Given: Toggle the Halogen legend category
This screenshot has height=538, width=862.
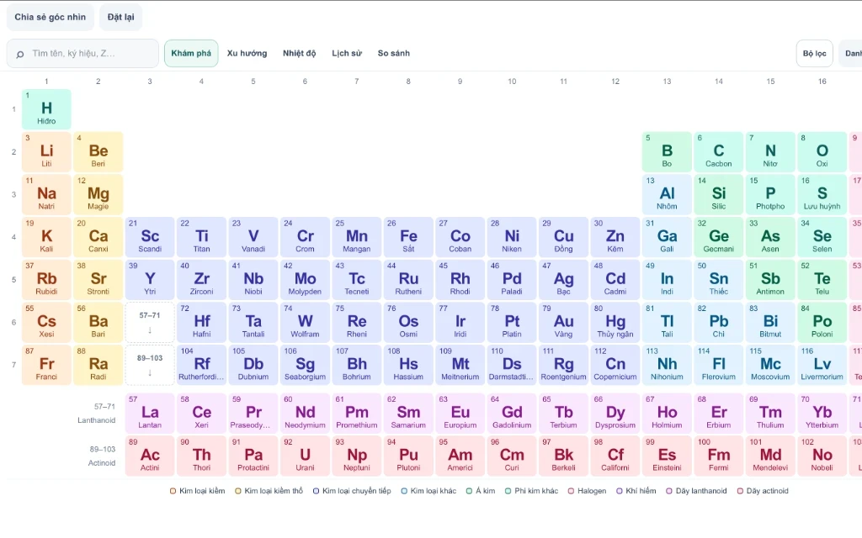Looking at the screenshot, I should [587, 491].
